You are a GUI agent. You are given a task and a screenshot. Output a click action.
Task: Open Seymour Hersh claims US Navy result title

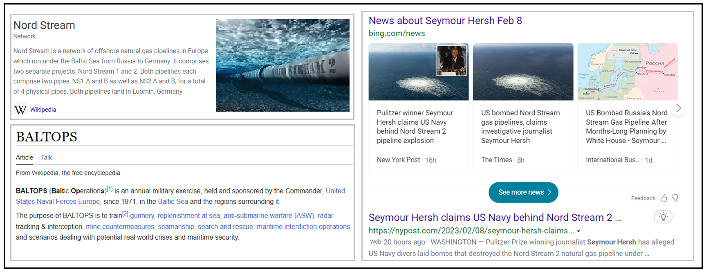tap(495, 218)
